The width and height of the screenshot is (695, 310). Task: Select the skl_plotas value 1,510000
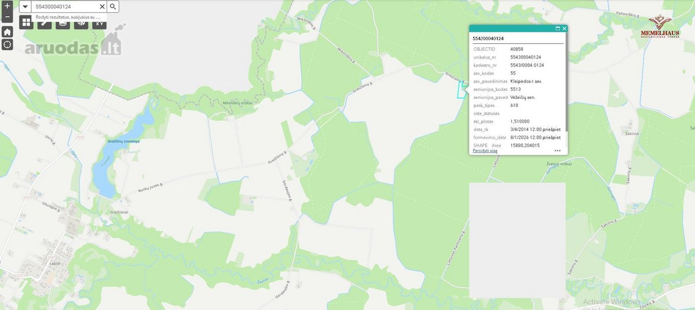click(x=520, y=121)
